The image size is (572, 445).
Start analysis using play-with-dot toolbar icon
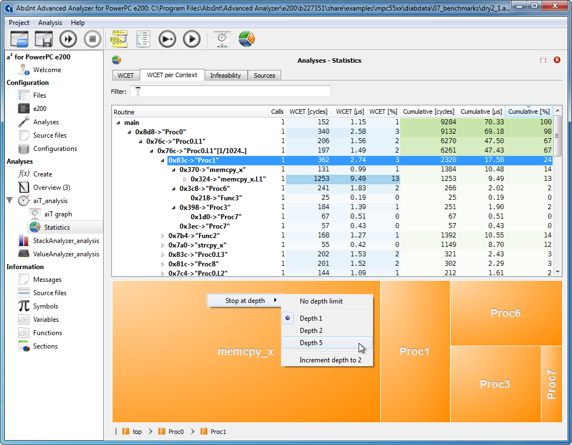(167, 39)
